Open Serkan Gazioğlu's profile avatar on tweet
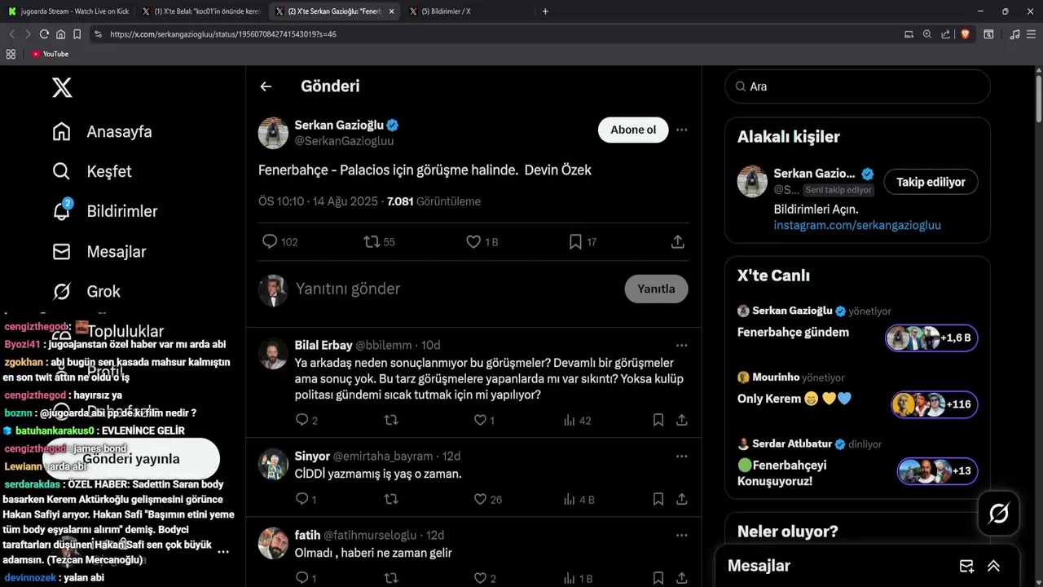This screenshot has height=587, width=1043. pos(273,133)
